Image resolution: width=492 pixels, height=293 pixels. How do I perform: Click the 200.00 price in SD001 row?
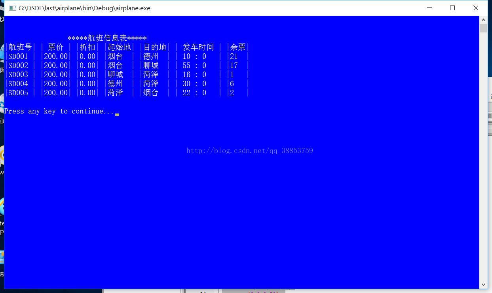[x=56, y=56]
